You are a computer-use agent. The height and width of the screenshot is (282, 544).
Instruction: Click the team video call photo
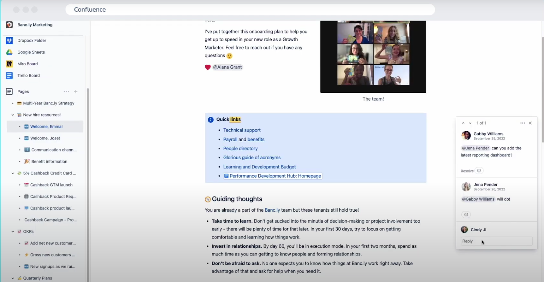click(x=373, y=57)
